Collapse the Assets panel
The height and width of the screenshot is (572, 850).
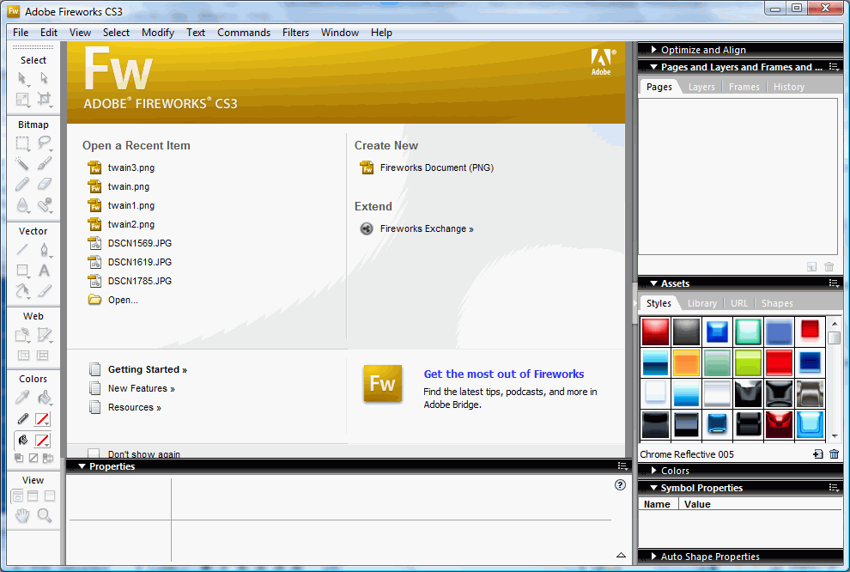653,283
